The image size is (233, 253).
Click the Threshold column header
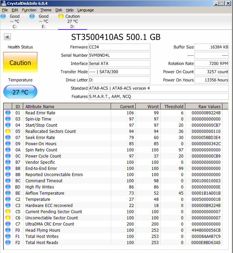click(x=173, y=106)
